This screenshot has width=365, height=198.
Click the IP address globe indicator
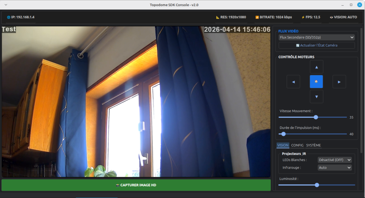[21, 17]
